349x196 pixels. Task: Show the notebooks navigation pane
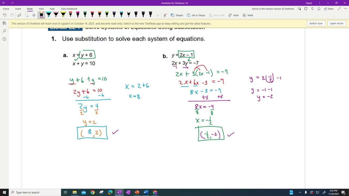click(4, 23)
